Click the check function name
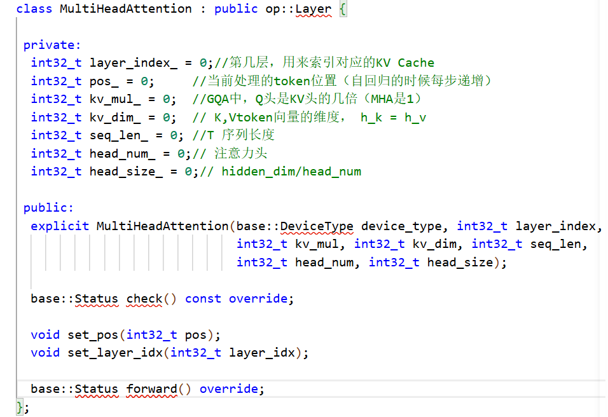Viewport: 608px width, 417px height. [x=144, y=299]
